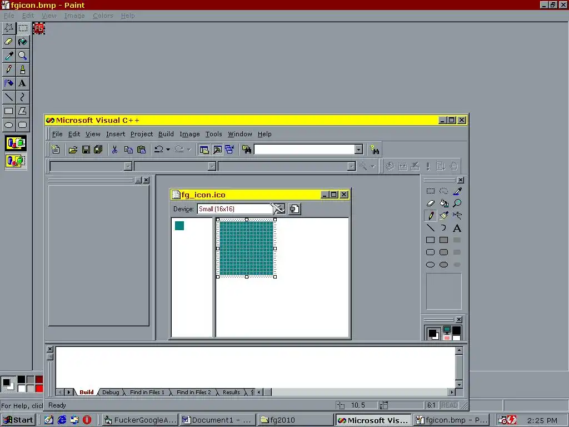Click the Window List toolbar icon
The height and width of the screenshot is (427, 569).
pyautogui.click(x=229, y=149)
